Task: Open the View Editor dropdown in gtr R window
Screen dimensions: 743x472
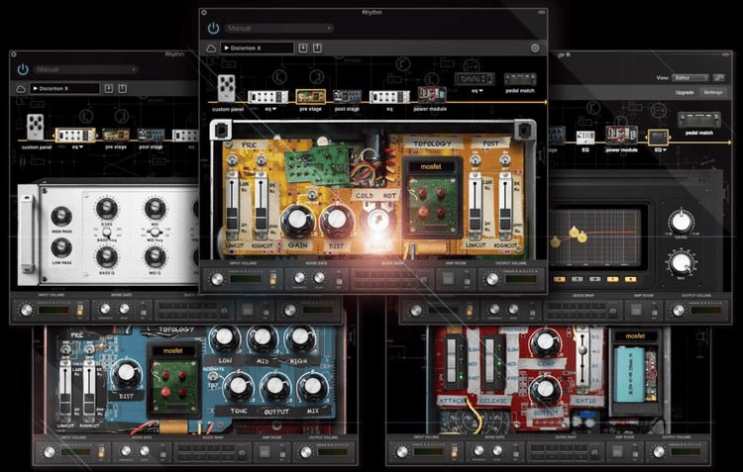Action: (x=690, y=77)
